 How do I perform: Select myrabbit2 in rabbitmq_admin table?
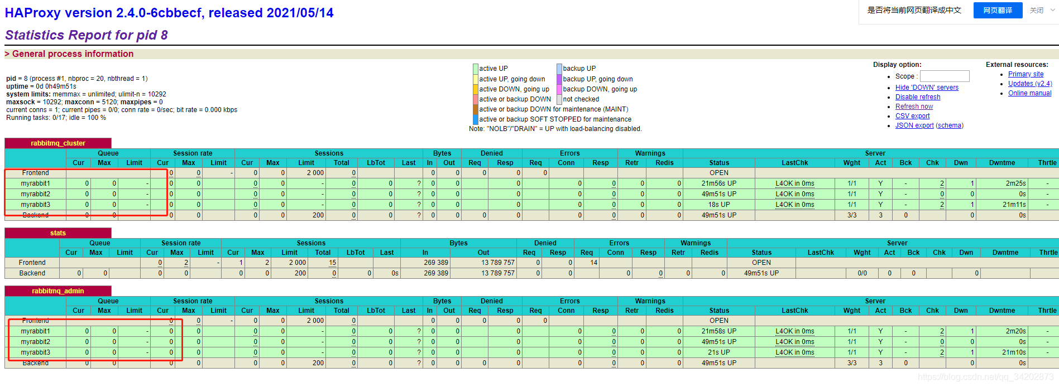coord(35,342)
